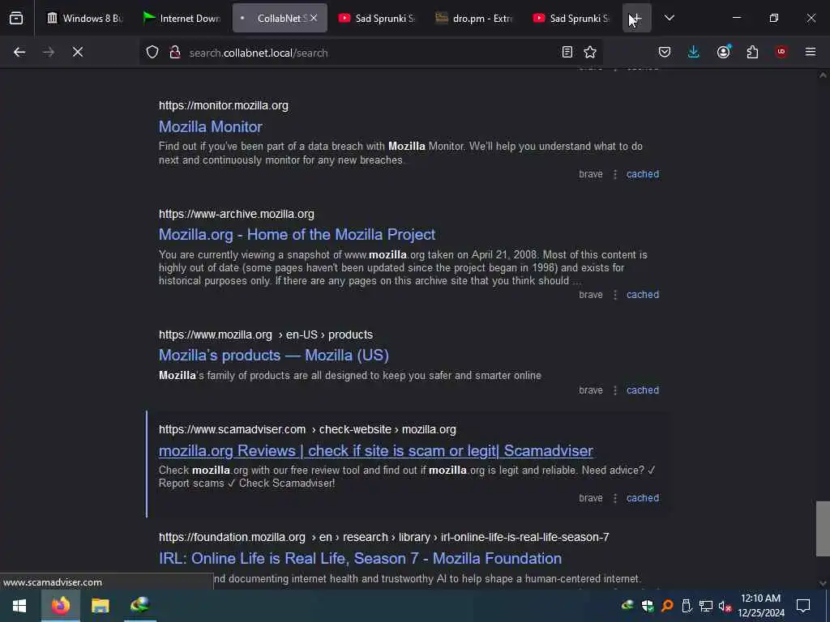This screenshot has width=830, height=622.
Task: Click https://monitor.mozilla.org URL text
Action: [224, 105]
